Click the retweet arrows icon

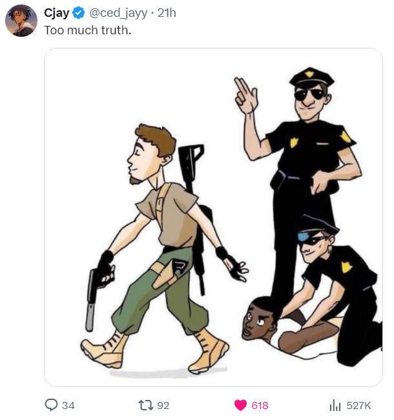tap(146, 405)
